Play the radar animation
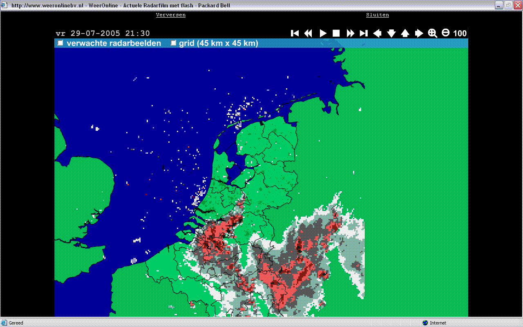The height and width of the screenshot is (327, 523). (323, 34)
